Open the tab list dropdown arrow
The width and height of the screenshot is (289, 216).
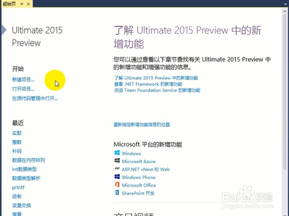tap(286, 4)
